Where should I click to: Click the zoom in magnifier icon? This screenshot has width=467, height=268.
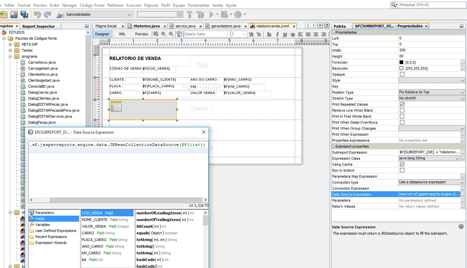164,34
